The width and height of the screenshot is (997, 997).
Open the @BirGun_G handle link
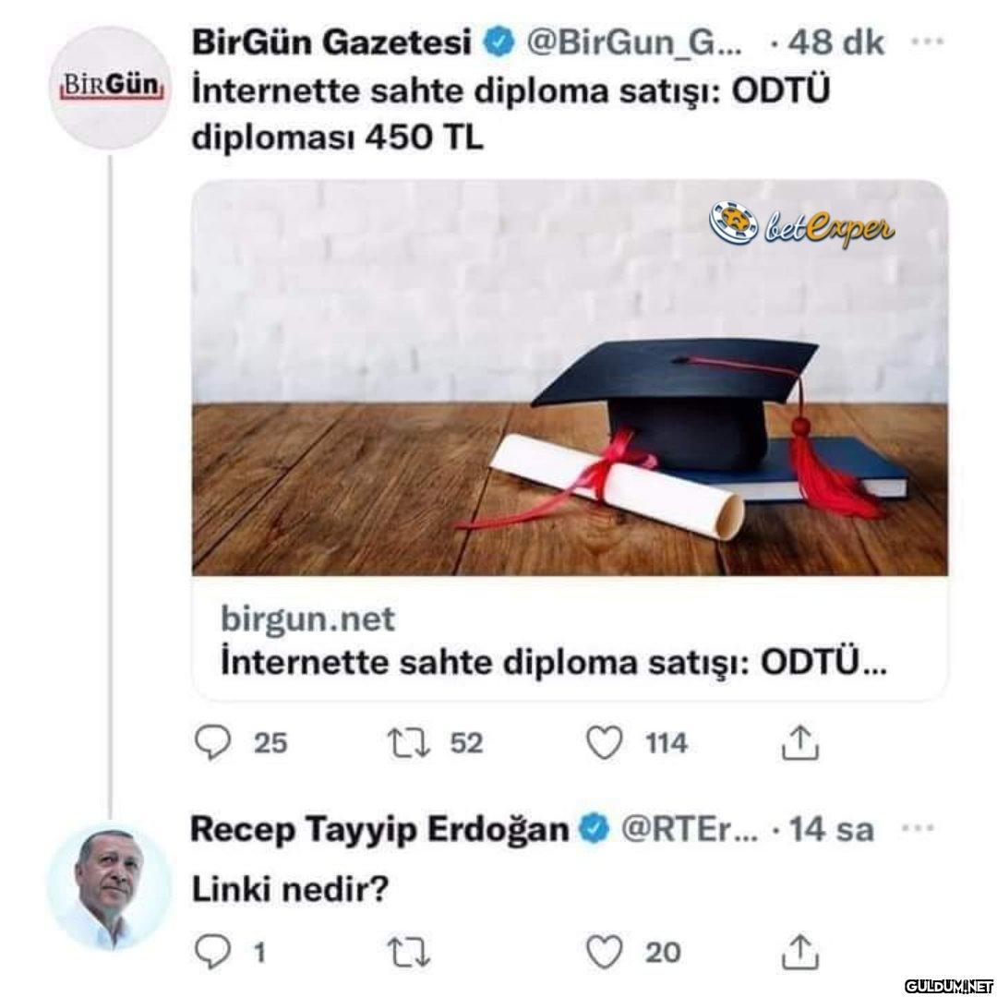point(634,43)
